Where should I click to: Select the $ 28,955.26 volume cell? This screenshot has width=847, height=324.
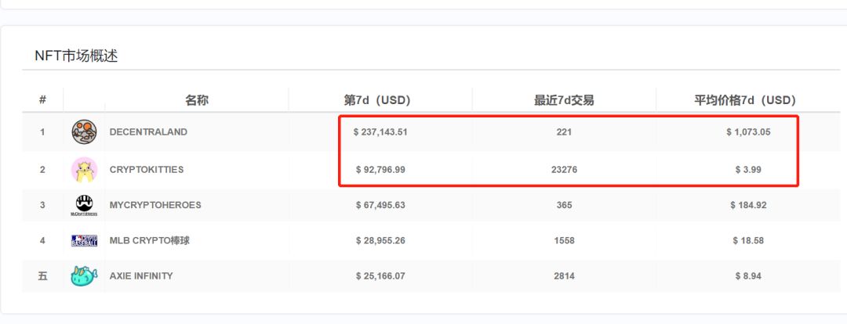tap(380, 240)
